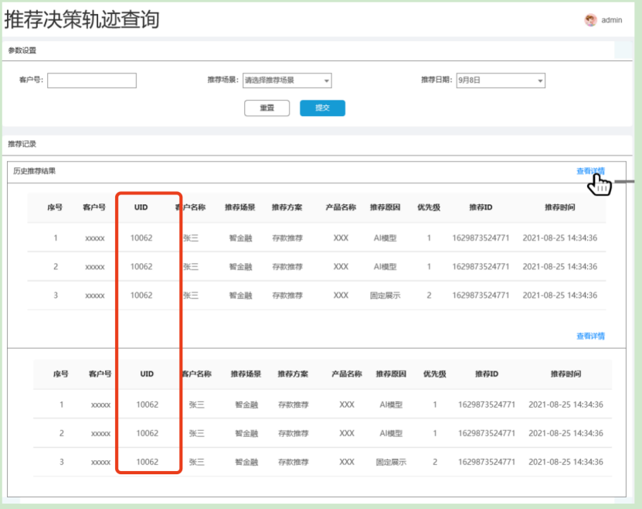Click 产品名称 column header in first table

(x=341, y=207)
